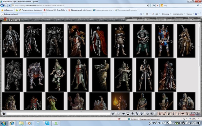Open Skype from the Windows taskbar
Screen dimensions: 202x126
(47, 123)
